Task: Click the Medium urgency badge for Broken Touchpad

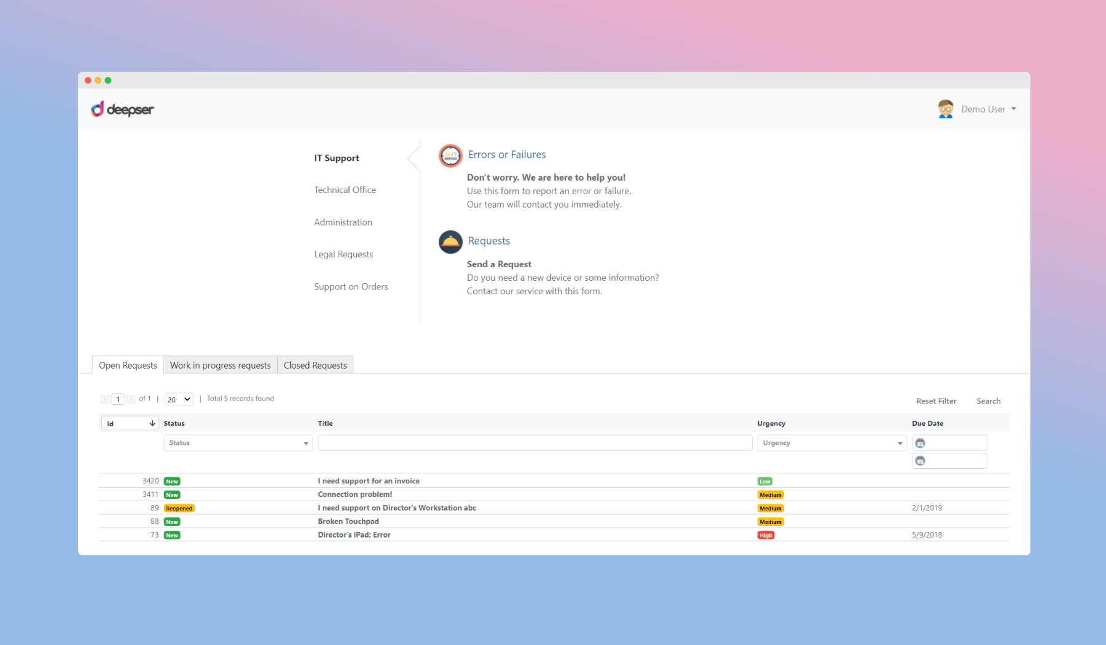Action: [771, 522]
